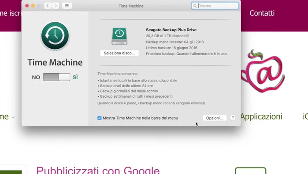The height and width of the screenshot is (174, 308).
Task: Open Time Machine help with question mark
Action: click(233, 118)
